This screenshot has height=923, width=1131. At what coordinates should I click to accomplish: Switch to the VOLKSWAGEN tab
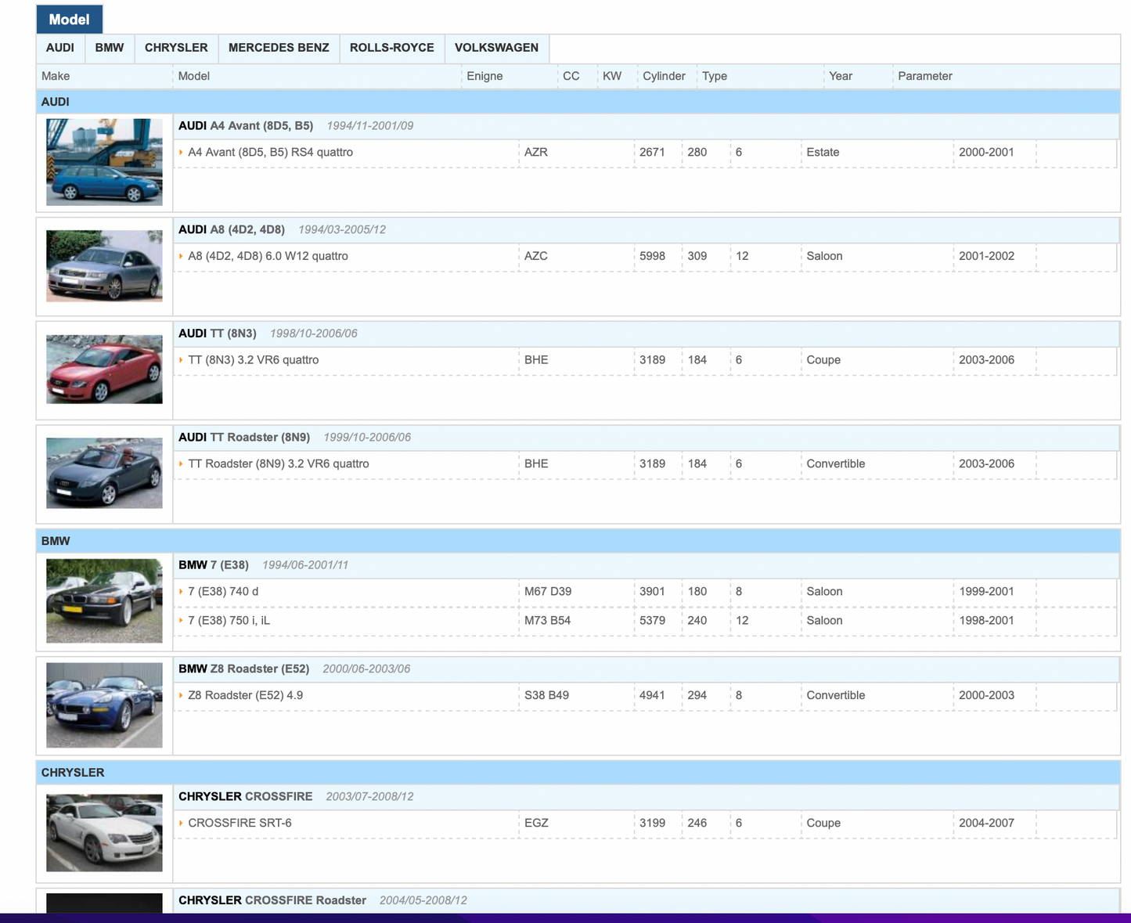point(496,48)
